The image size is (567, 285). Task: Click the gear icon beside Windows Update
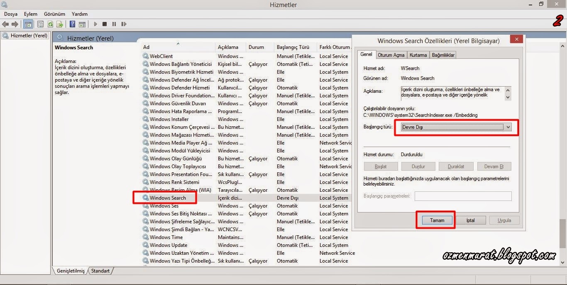coord(146,245)
